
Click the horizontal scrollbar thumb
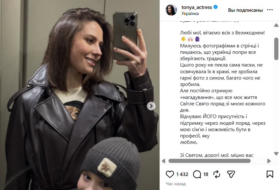pyautogui.click(x=210, y=161)
